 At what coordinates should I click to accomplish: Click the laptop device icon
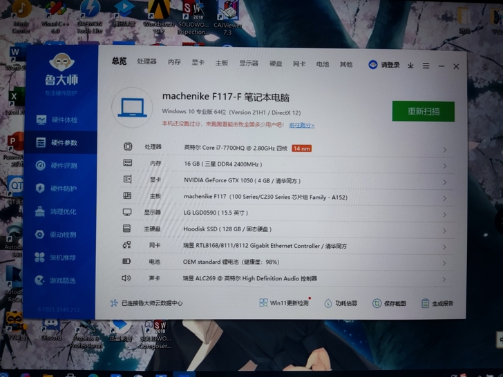tap(132, 108)
